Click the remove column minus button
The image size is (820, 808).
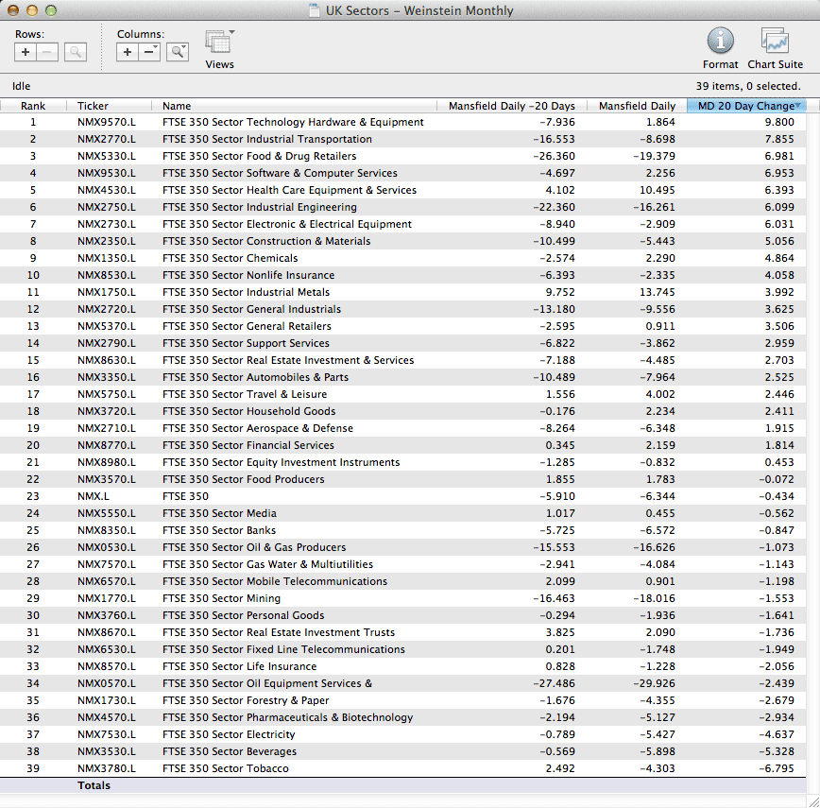pyautogui.click(x=149, y=52)
